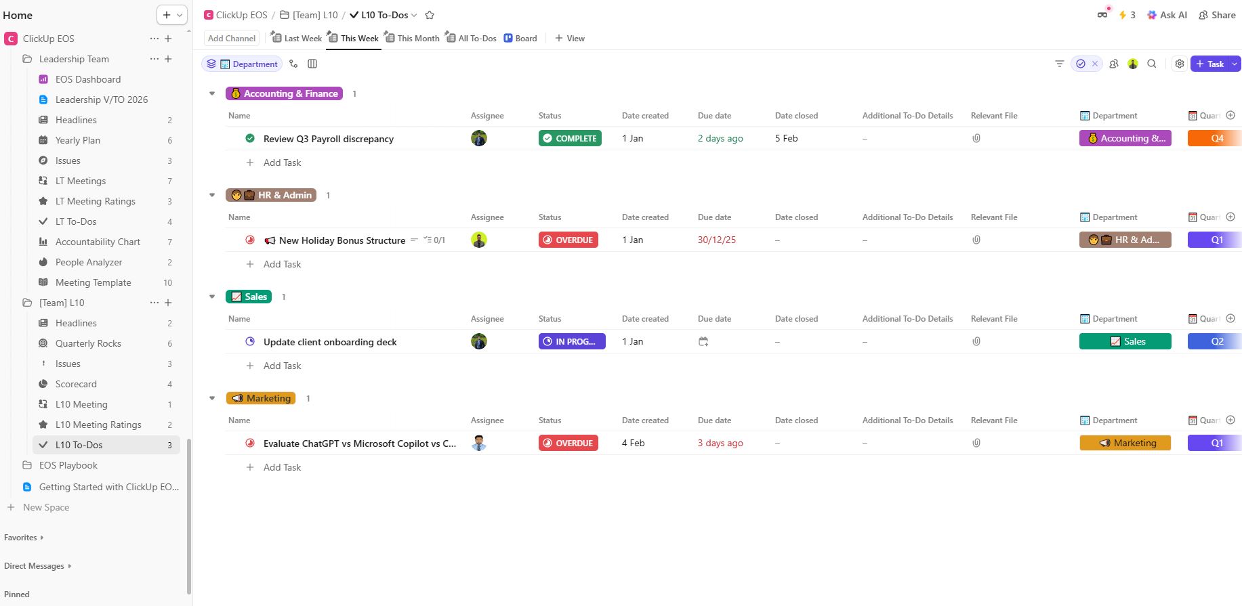Open view settings gear icon
The height and width of the screenshot is (606, 1242).
pos(1180,64)
